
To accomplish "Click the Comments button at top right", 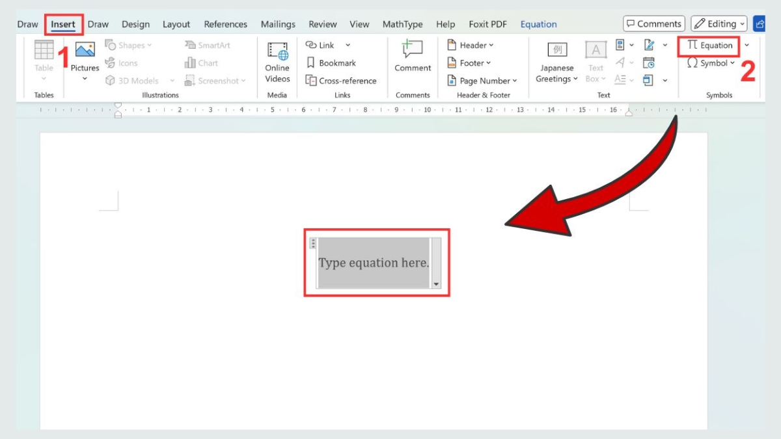I will click(654, 24).
